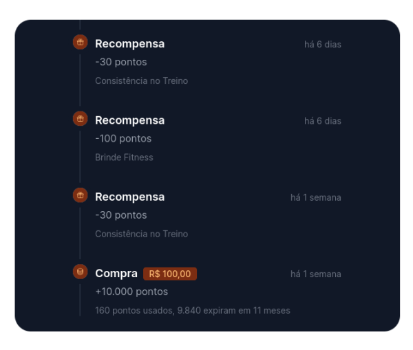Click the há 1 semana timestamp on Compra row
Screen dimensions: 413x350
(316, 274)
